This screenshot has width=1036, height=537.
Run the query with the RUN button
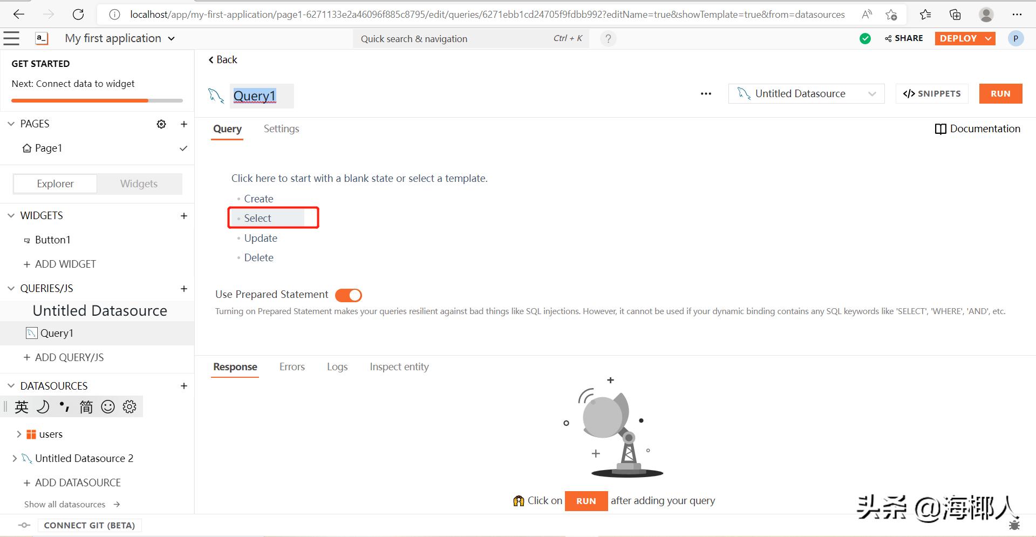point(1000,93)
